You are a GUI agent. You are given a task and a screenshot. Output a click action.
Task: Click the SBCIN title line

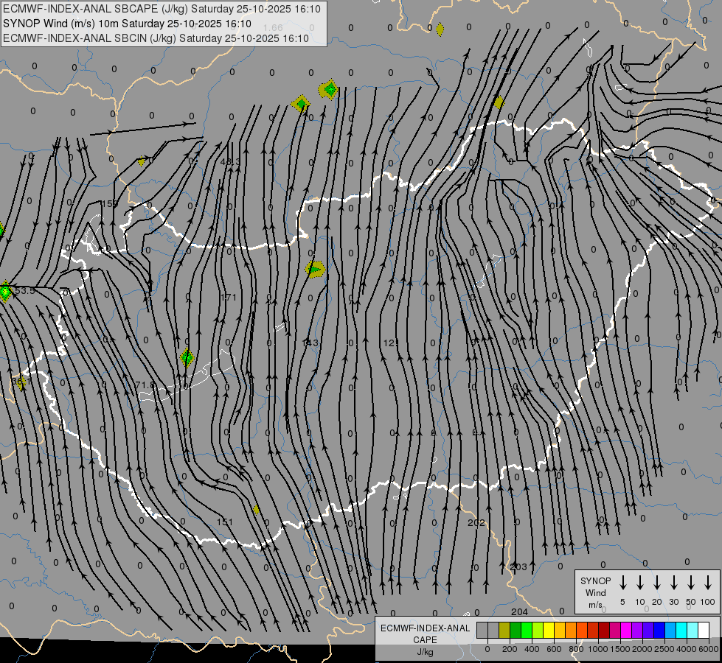156,38
